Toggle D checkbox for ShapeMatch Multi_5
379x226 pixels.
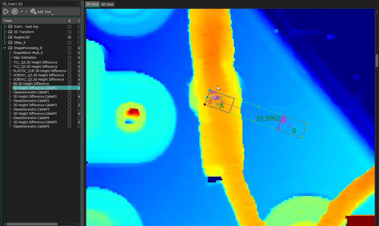tap(70, 53)
